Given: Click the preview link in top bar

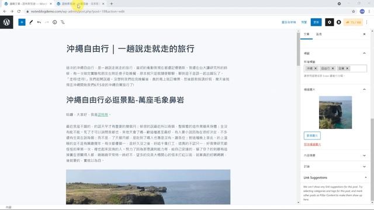Looking at the screenshot, I should [x=304, y=22].
